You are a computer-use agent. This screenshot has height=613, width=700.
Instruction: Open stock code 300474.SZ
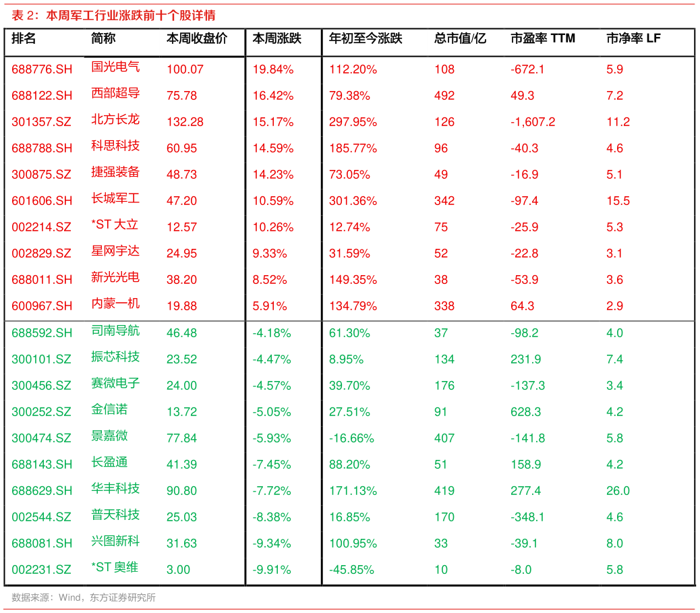pyautogui.click(x=41, y=438)
